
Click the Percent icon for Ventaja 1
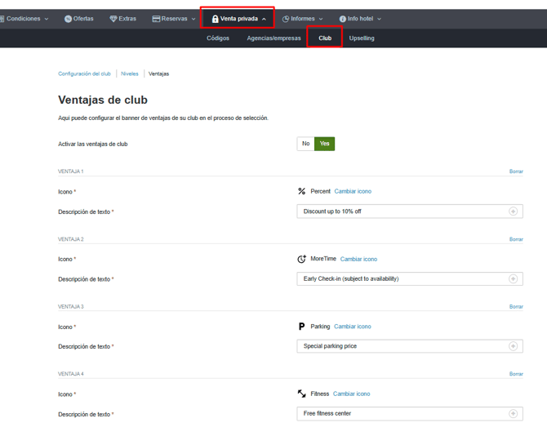302,191
